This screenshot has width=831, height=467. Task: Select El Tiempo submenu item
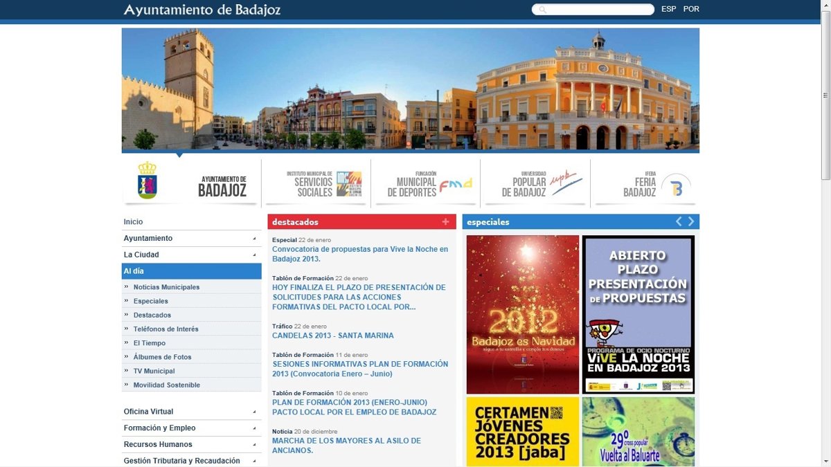[x=149, y=343]
